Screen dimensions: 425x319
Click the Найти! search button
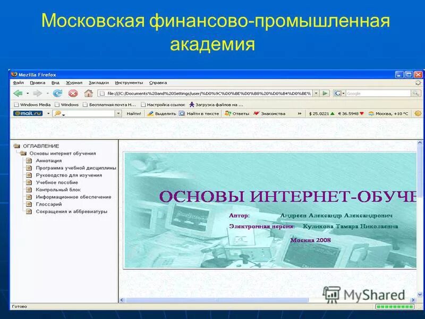[134, 114]
